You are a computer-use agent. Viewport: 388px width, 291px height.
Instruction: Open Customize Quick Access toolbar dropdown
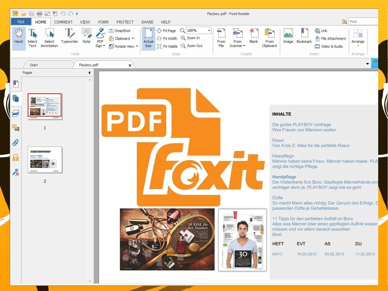(77, 14)
